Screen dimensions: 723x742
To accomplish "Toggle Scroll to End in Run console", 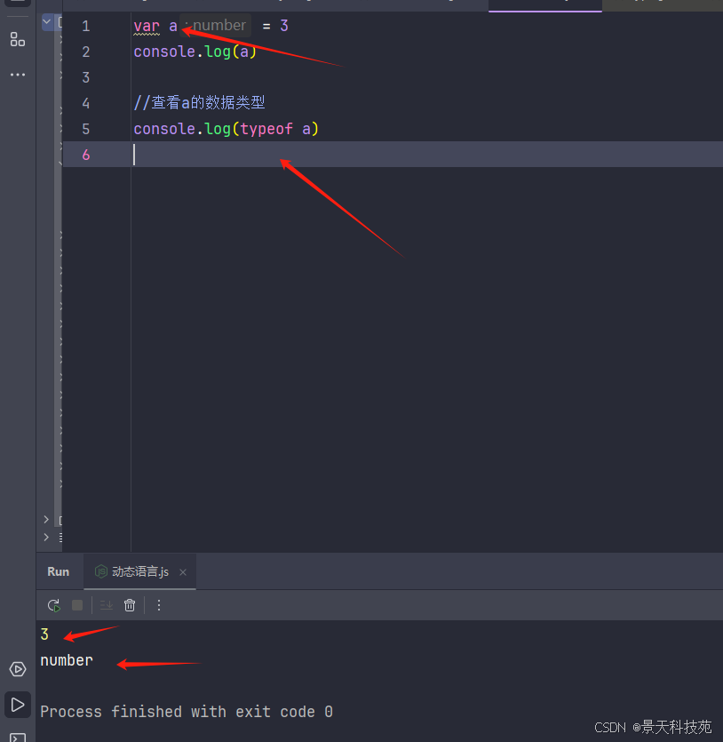I will [x=107, y=605].
